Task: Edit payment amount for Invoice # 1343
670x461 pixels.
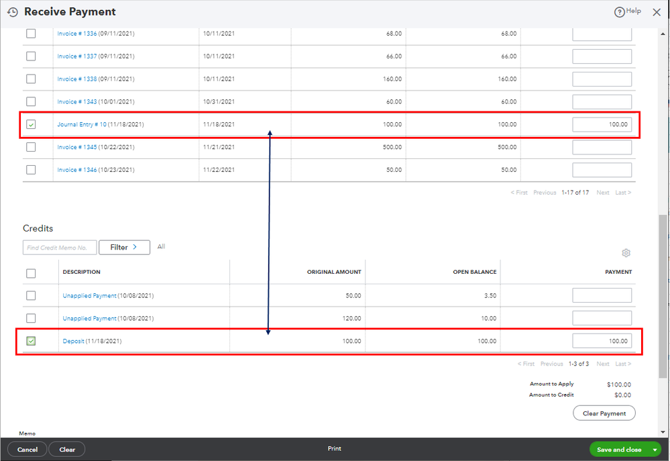Action: click(602, 102)
